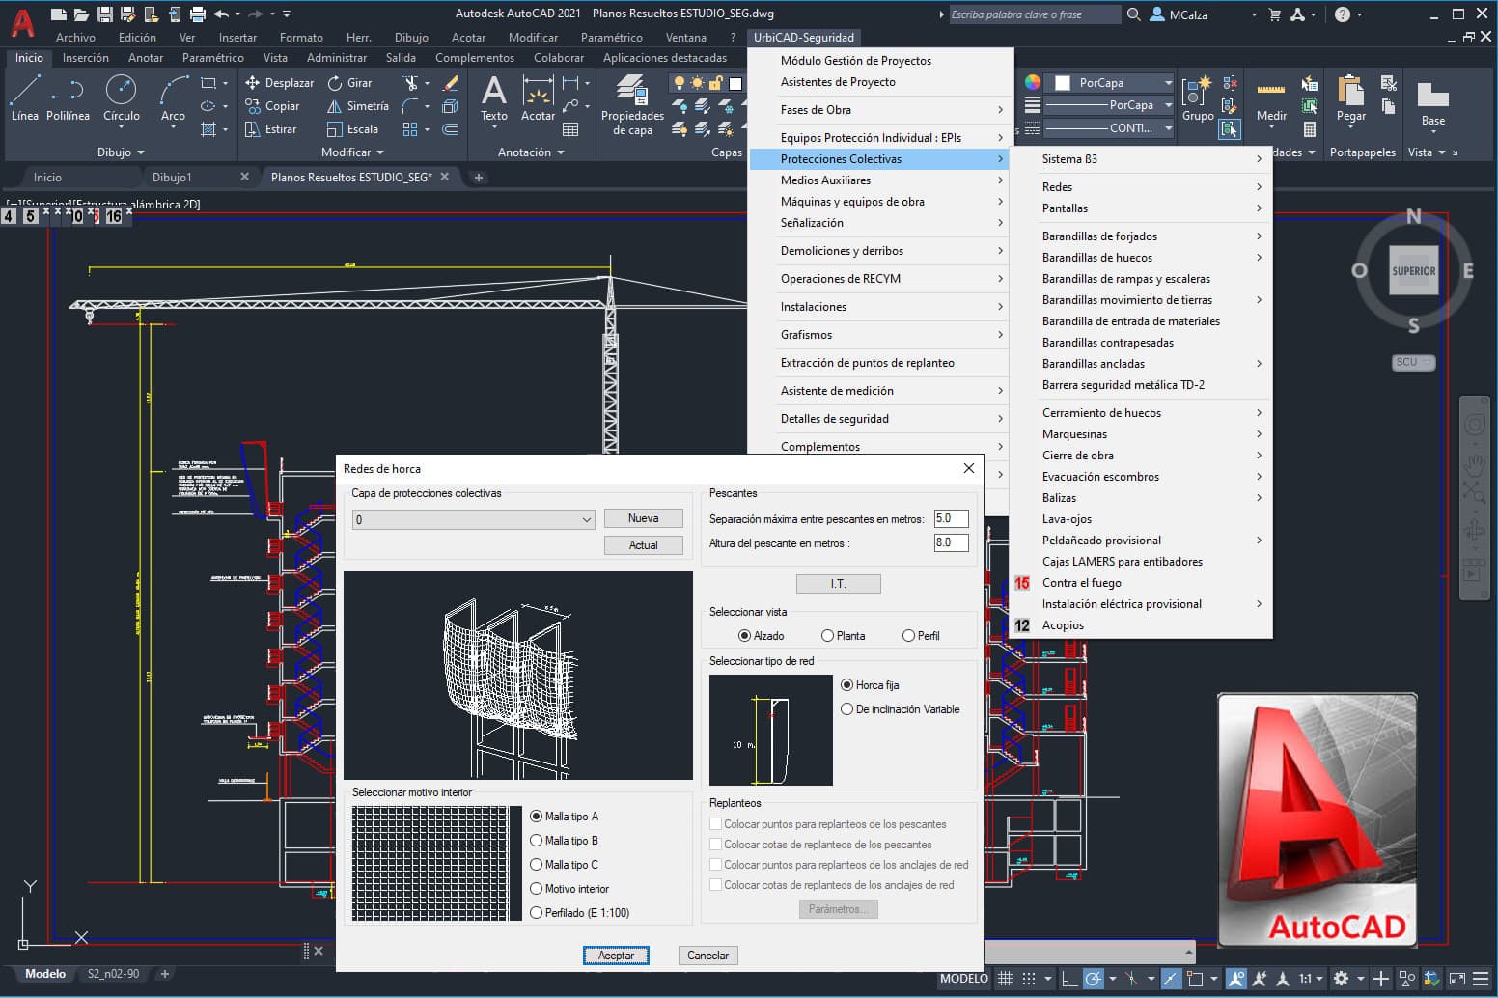Click the white PorCapa color swatch
This screenshot has height=998, width=1498.
pos(1063,83)
